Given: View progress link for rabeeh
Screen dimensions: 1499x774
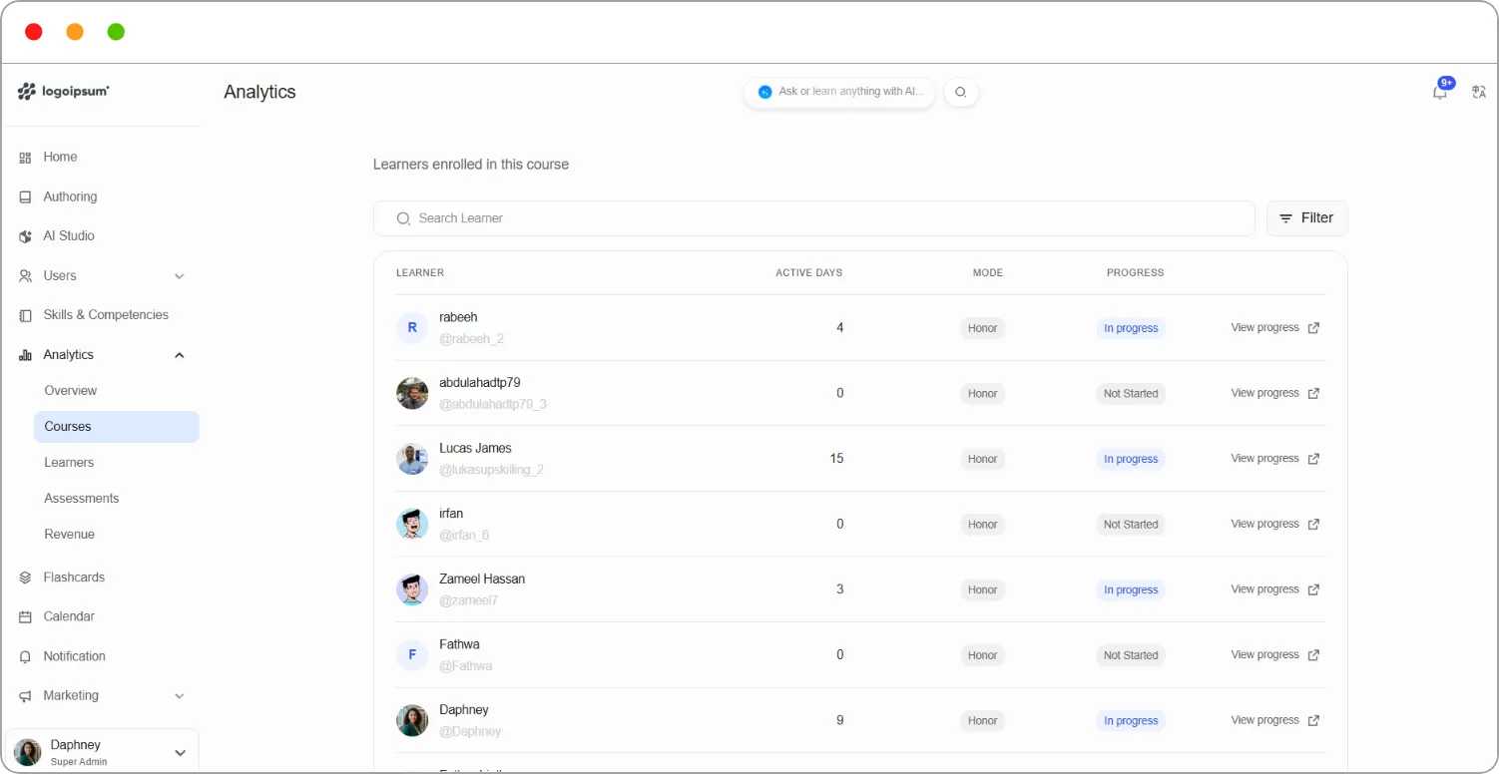Looking at the screenshot, I should [x=1264, y=328].
